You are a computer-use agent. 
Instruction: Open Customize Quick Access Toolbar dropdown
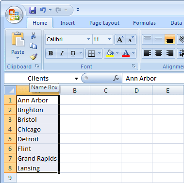coord(78,10)
